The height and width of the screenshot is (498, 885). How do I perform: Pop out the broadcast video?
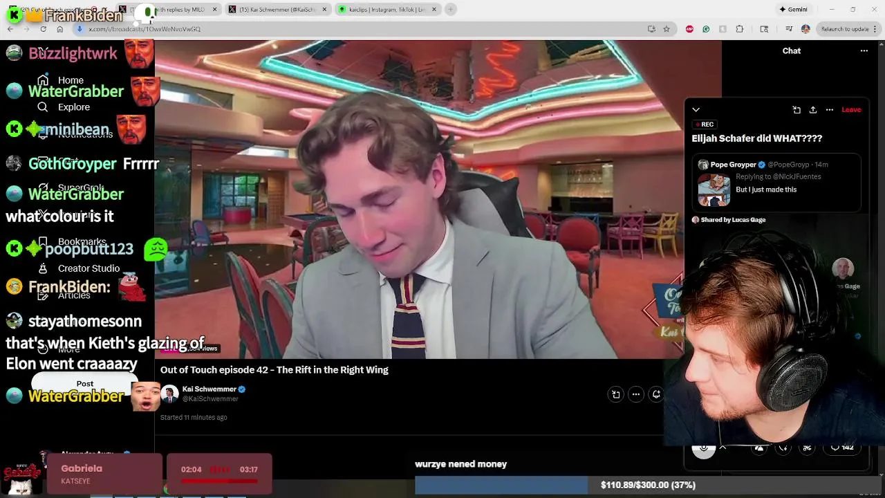tap(616, 394)
